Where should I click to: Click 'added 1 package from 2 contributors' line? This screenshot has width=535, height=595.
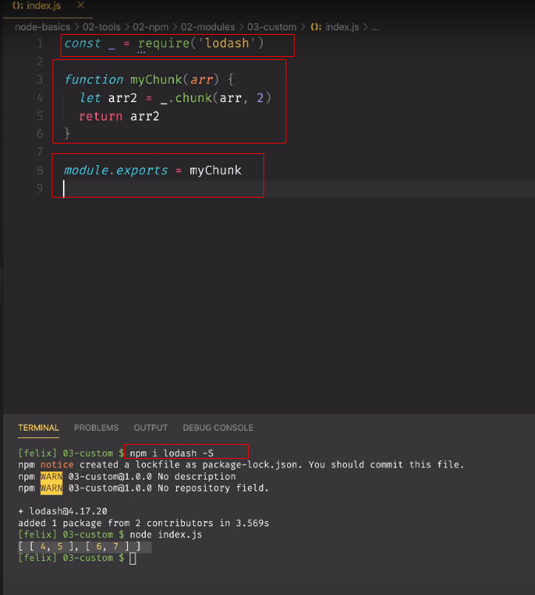click(x=144, y=523)
